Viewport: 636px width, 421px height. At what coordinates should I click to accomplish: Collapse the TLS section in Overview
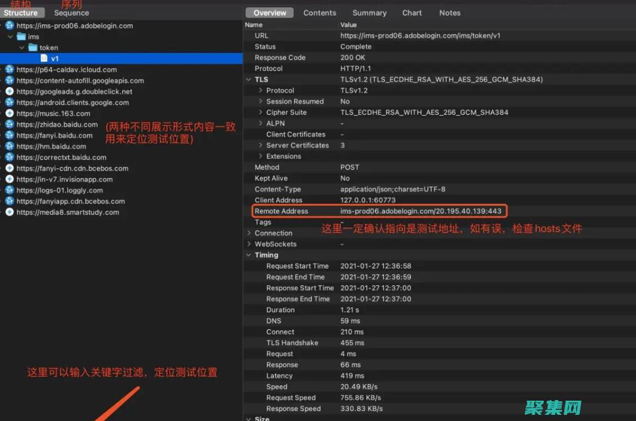(x=249, y=80)
